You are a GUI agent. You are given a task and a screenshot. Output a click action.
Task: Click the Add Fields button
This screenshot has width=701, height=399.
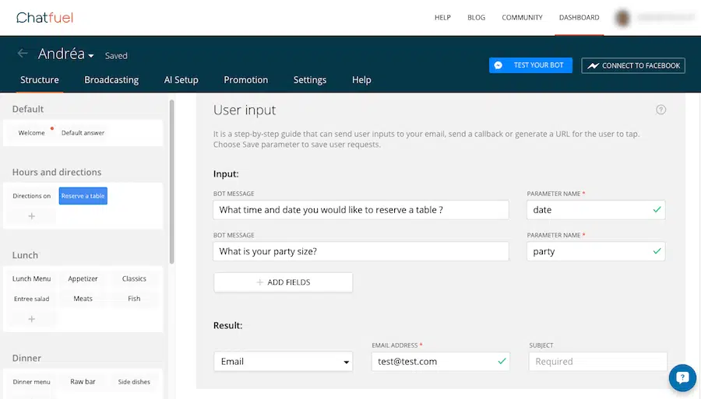click(283, 282)
